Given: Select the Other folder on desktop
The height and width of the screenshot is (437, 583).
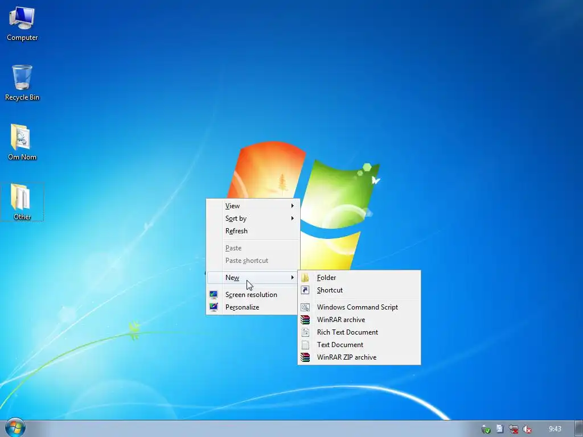Looking at the screenshot, I should (x=22, y=202).
